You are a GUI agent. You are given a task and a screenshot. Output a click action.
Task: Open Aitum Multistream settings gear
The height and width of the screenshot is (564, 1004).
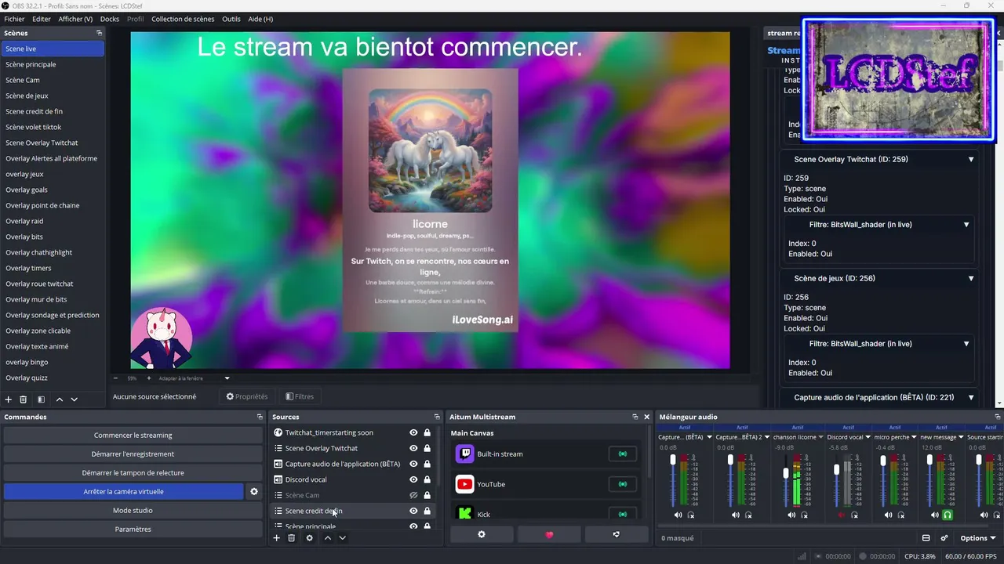(x=482, y=534)
